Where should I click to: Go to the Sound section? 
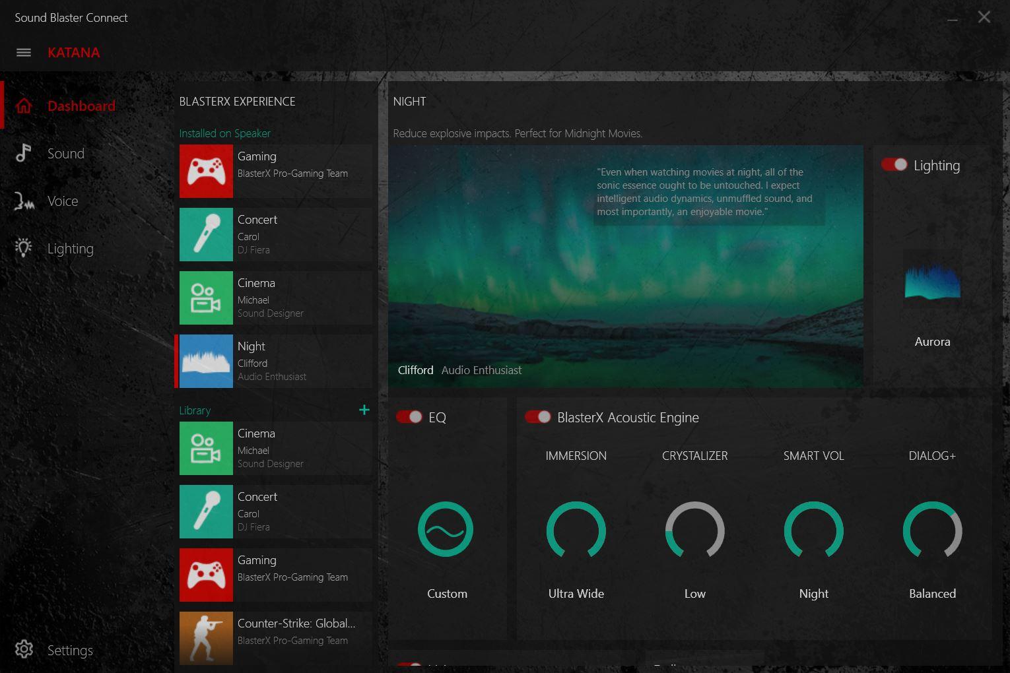pyautogui.click(x=65, y=154)
